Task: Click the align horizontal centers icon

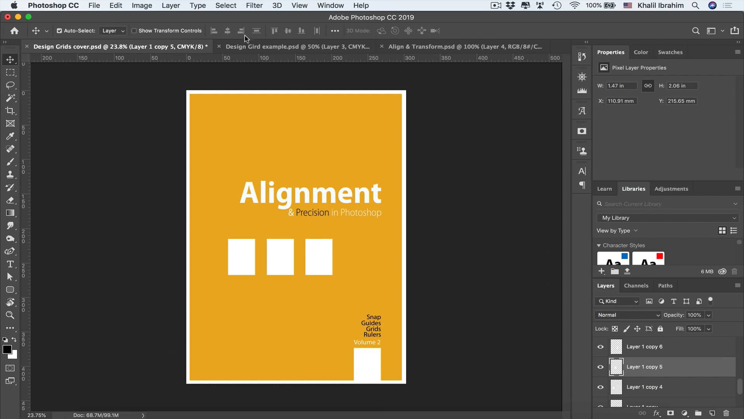Action: (227, 31)
